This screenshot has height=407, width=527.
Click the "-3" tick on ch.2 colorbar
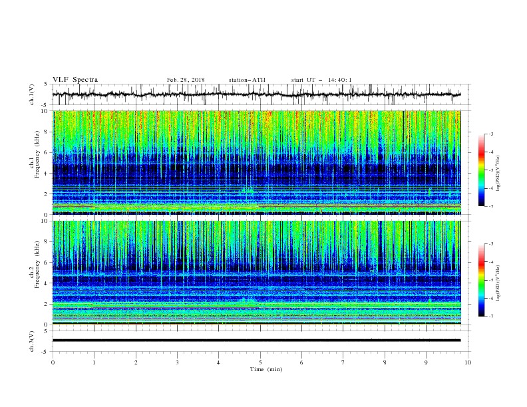pyautogui.click(x=490, y=244)
